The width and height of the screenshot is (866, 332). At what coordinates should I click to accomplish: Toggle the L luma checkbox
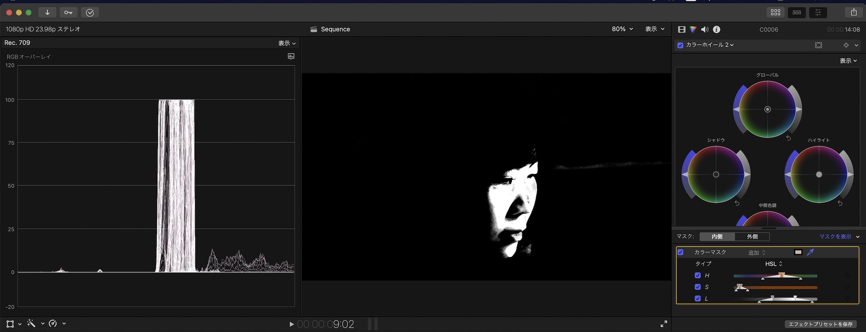(x=698, y=298)
